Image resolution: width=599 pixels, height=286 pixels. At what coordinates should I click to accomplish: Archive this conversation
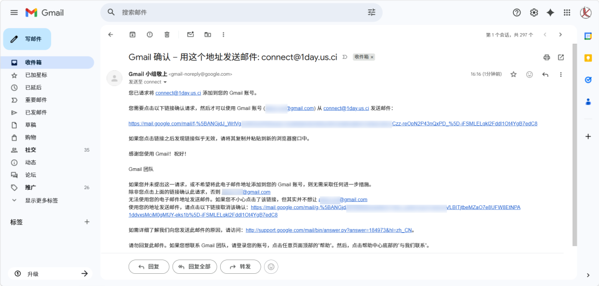133,35
